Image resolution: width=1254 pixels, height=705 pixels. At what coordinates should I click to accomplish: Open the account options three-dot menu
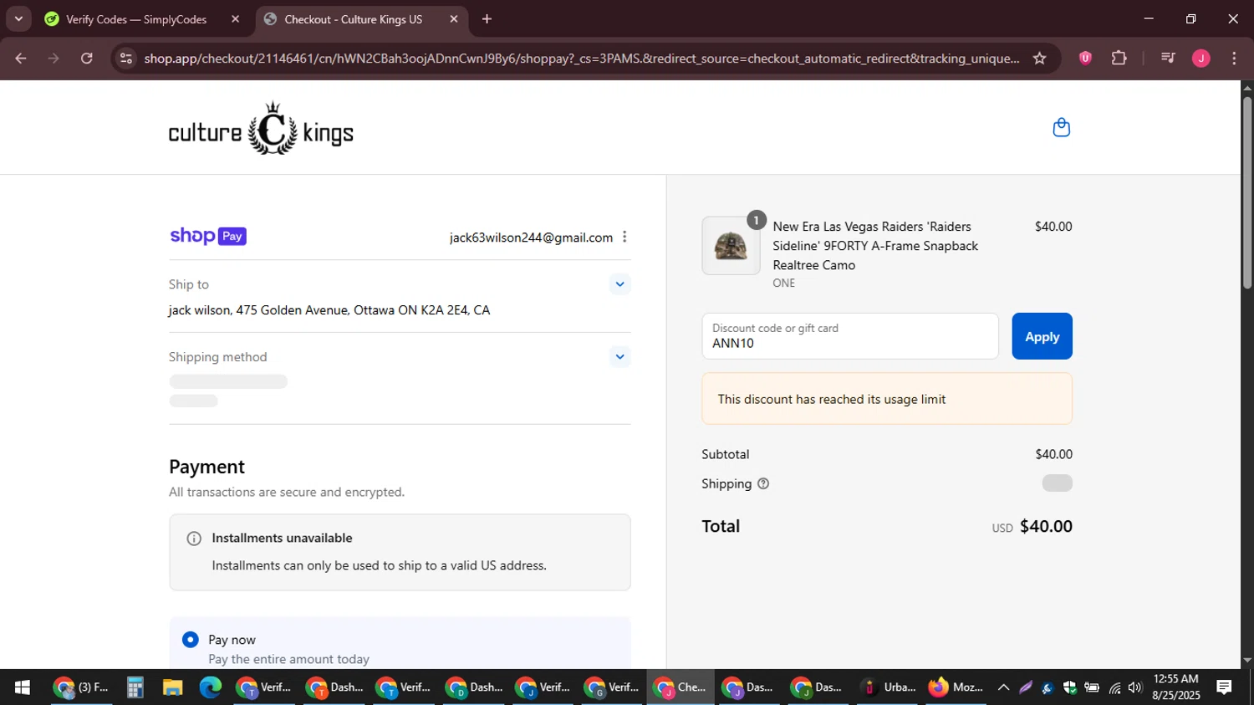click(624, 238)
